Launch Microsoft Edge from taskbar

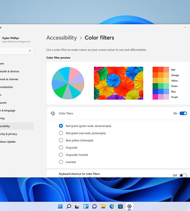(112, 206)
